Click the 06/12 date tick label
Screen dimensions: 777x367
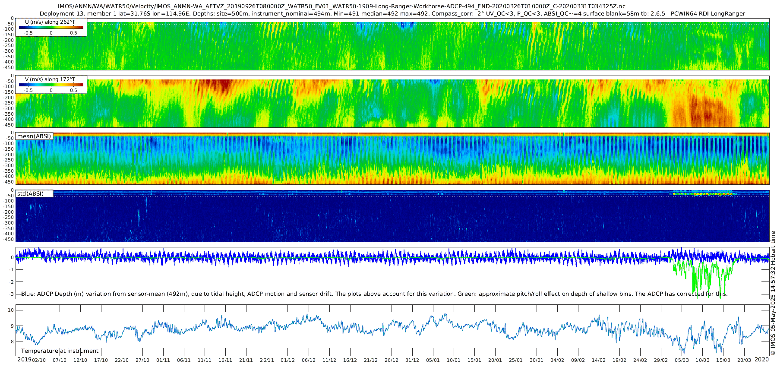click(x=309, y=360)
